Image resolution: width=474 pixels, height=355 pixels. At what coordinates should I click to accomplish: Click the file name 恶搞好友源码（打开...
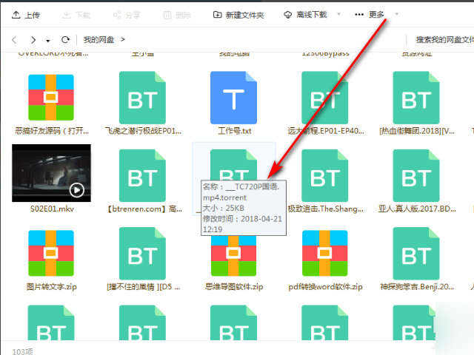tap(52, 131)
